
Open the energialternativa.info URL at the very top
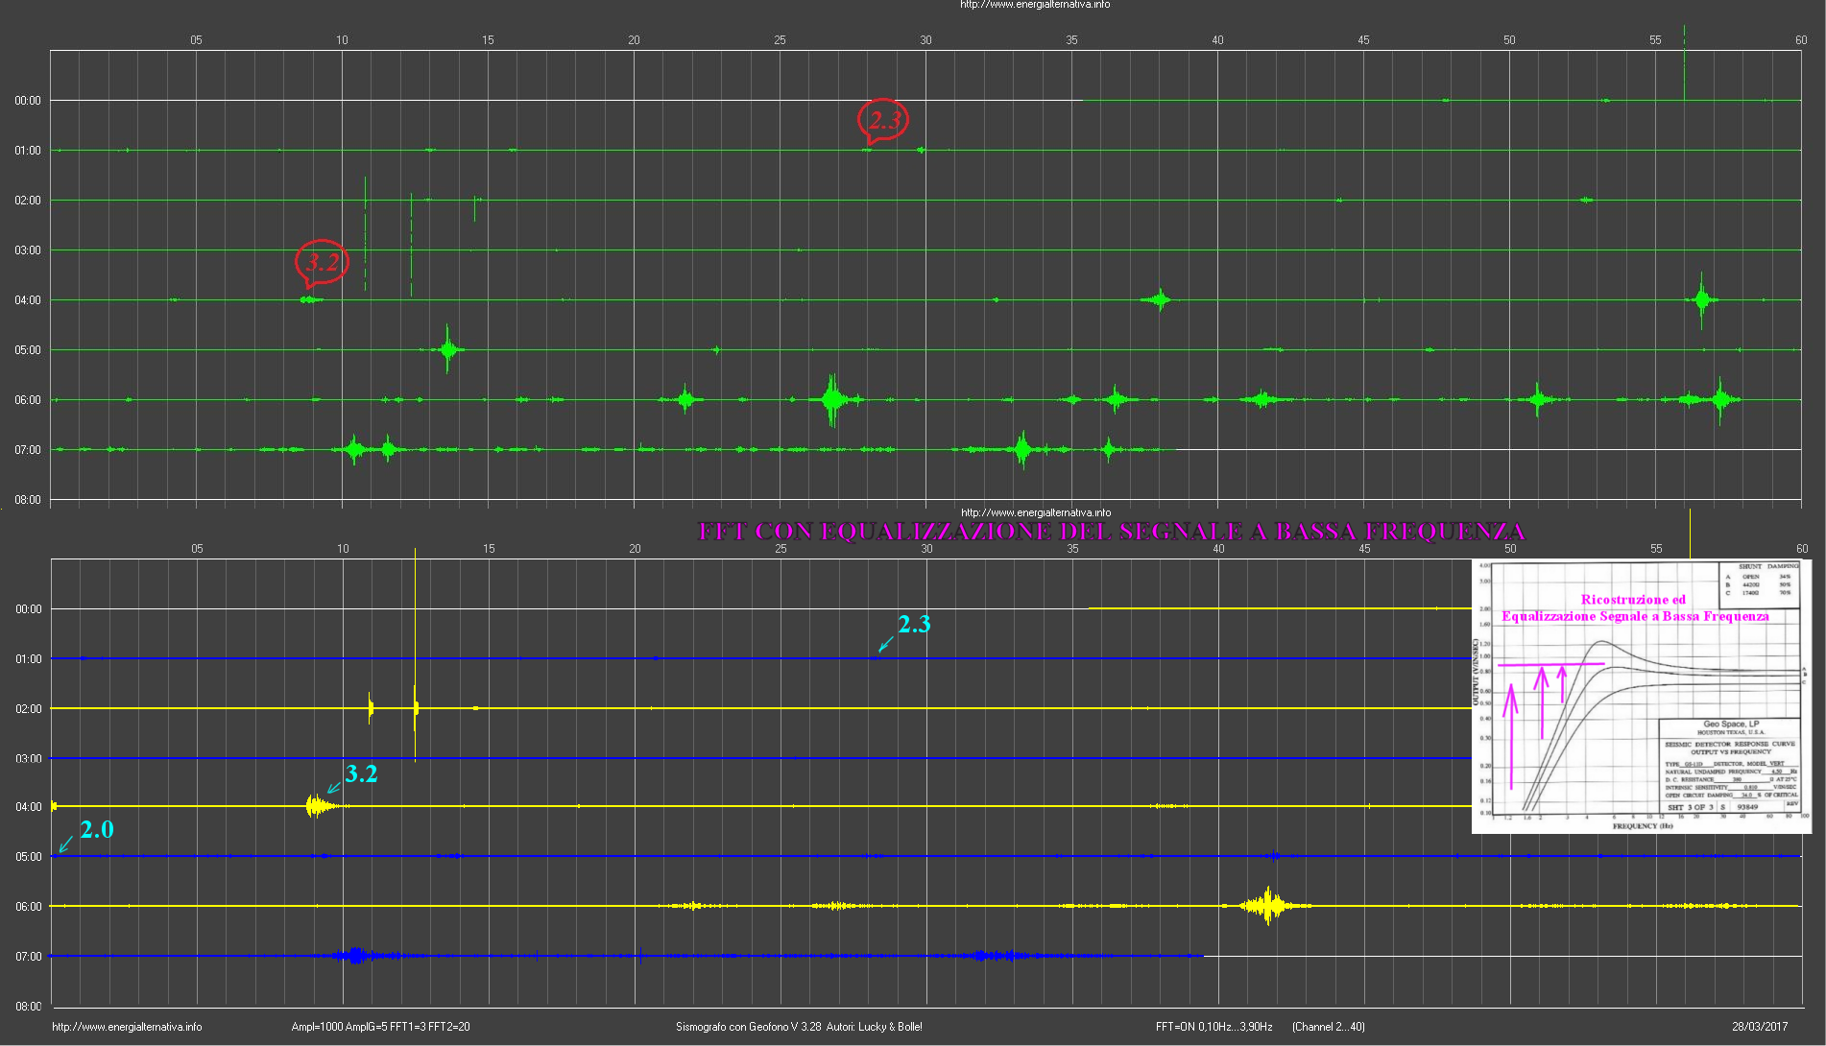[x=1035, y=5]
